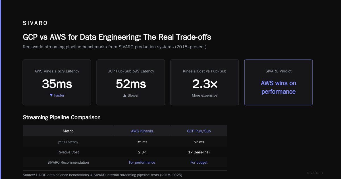
Task: Open the Kinesis Cost vs Pub/Sub card
Action: pyautogui.click(x=205, y=82)
